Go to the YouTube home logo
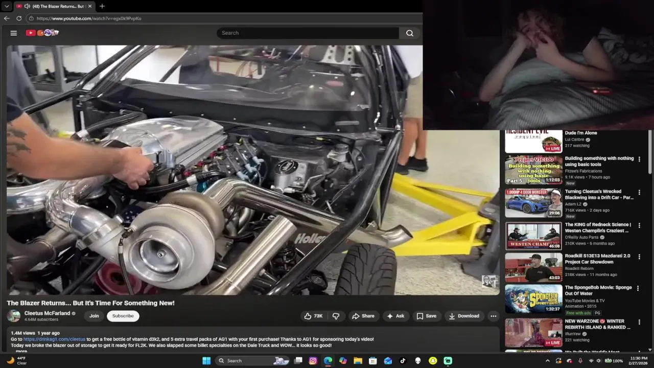The height and width of the screenshot is (368, 654). 42,33
